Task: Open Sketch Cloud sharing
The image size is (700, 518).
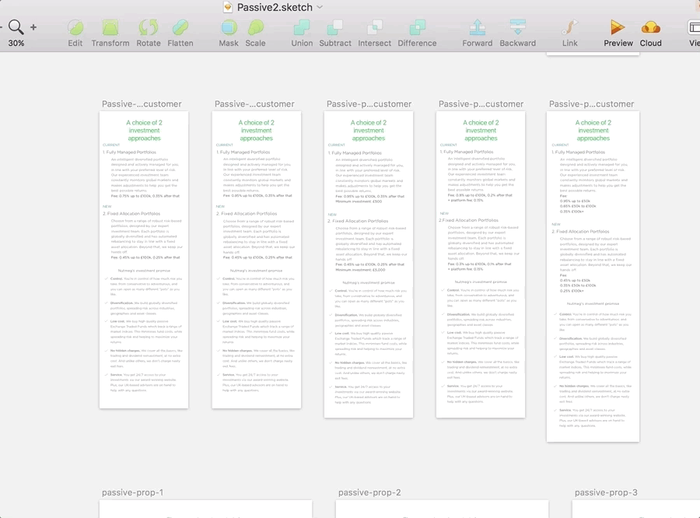Action: point(651,28)
